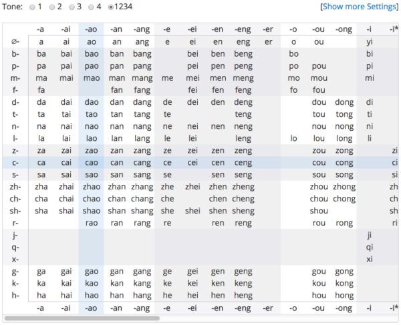
Task: Select tone 3 radio button
Action: [72, 7]
